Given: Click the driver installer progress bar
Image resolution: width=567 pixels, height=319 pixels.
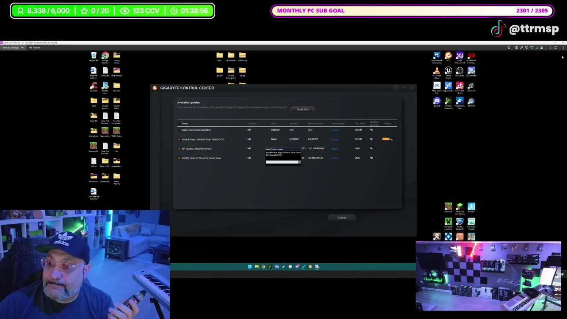Looking at the screenshot, I should tap(283, 162).
